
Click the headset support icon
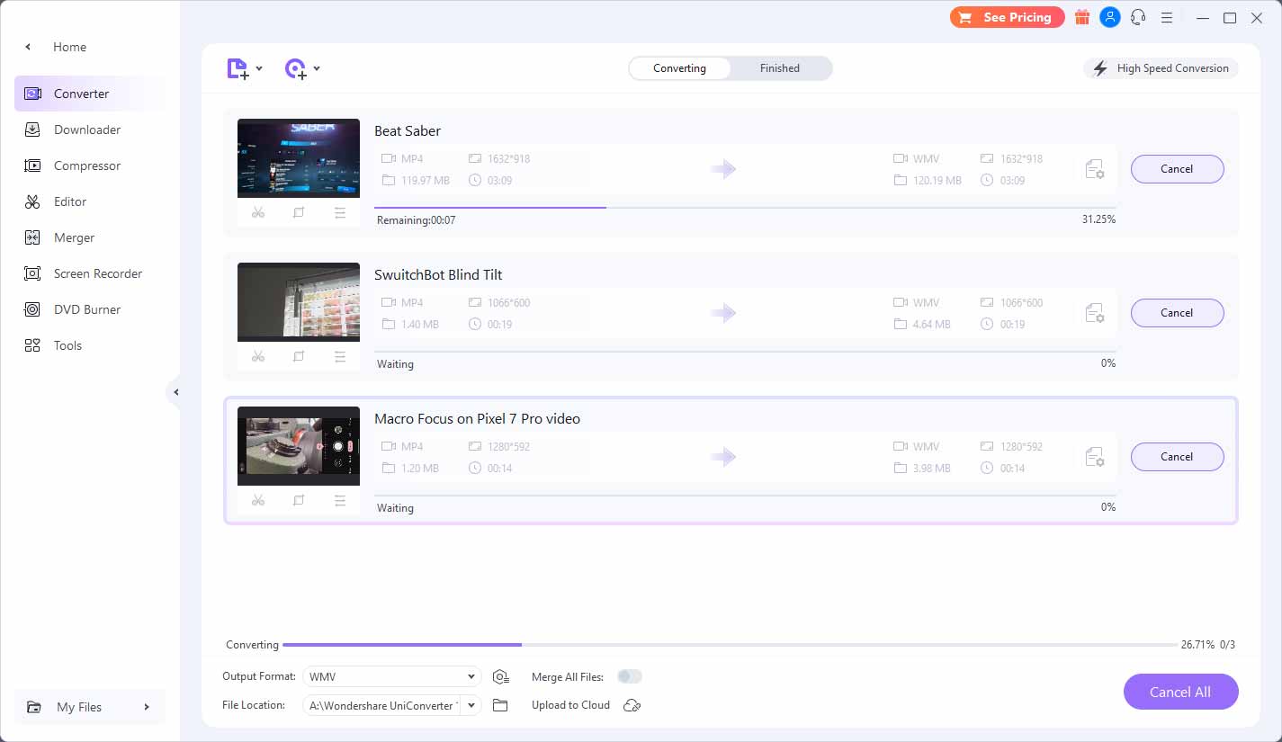pyautogui.click(x=1138, y=17)
